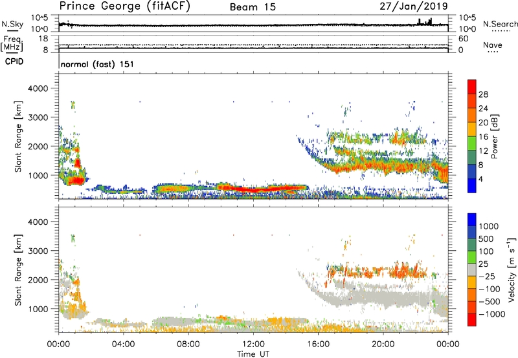The image size is (518, 358).
Task: Click the dotted Nave trace in the frequency panel
Action: tap(253, 45)
